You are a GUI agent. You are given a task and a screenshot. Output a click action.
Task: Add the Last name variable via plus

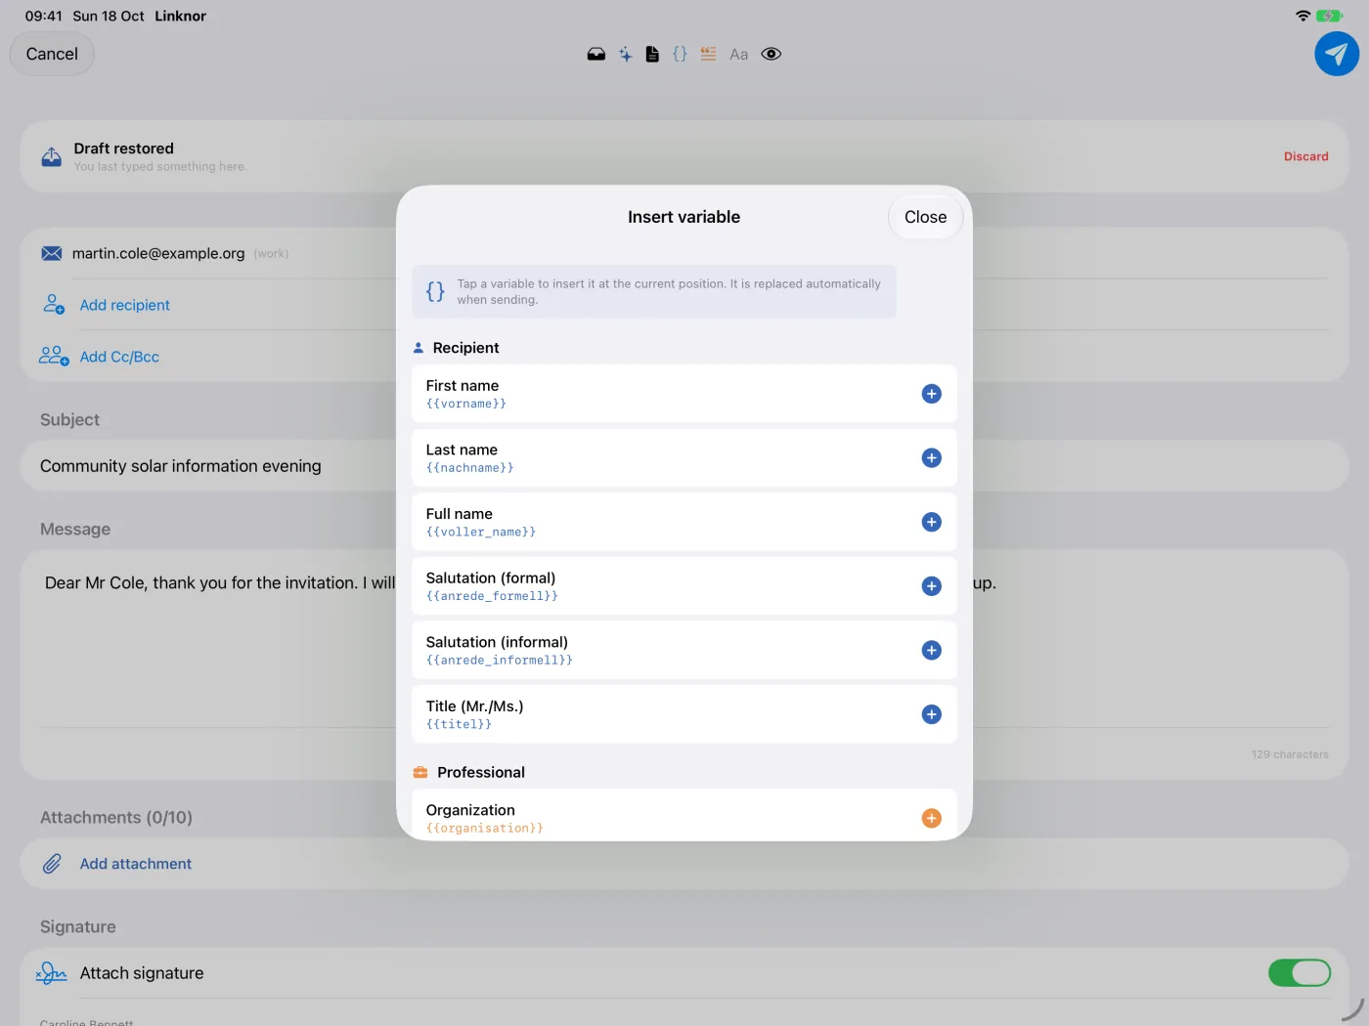(932, 458)
